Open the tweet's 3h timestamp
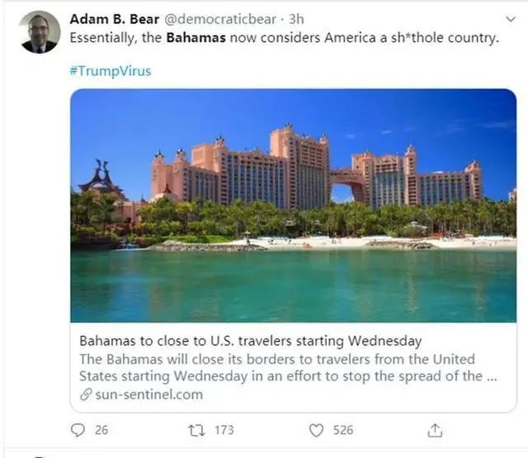This screenshot has height=458, width=528. click(296, 18)
